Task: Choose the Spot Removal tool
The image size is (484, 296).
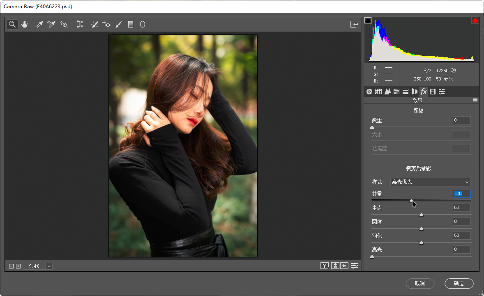Action: click(x=94, y=25)
